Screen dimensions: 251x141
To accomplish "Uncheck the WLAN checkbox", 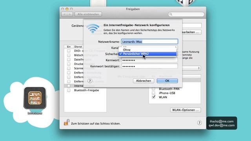I will [x=153, y=97].
